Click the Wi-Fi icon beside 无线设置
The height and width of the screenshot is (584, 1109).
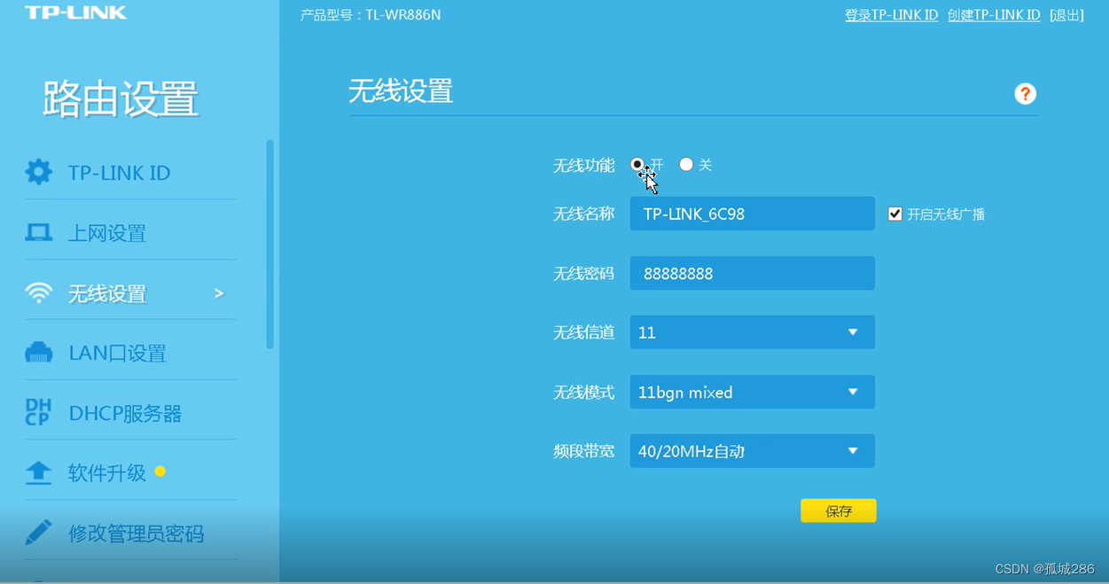coord(38,293)
